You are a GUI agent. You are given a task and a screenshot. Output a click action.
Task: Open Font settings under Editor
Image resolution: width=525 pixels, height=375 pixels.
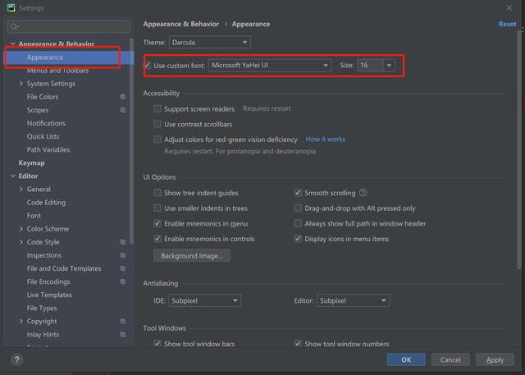click(x=34, y=216)
